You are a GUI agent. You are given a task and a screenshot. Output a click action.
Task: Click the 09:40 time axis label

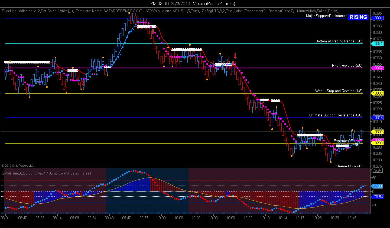109,217
